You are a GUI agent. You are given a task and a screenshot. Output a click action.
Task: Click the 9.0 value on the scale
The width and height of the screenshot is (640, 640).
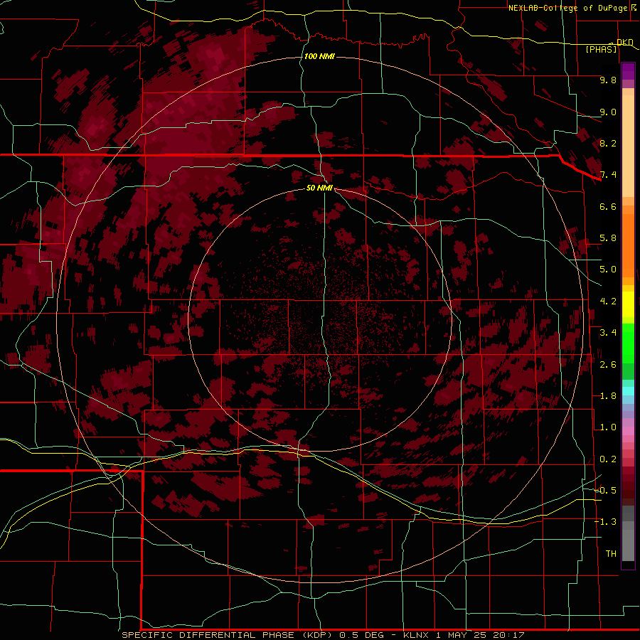pyautogui.click(x=608, y=112)
